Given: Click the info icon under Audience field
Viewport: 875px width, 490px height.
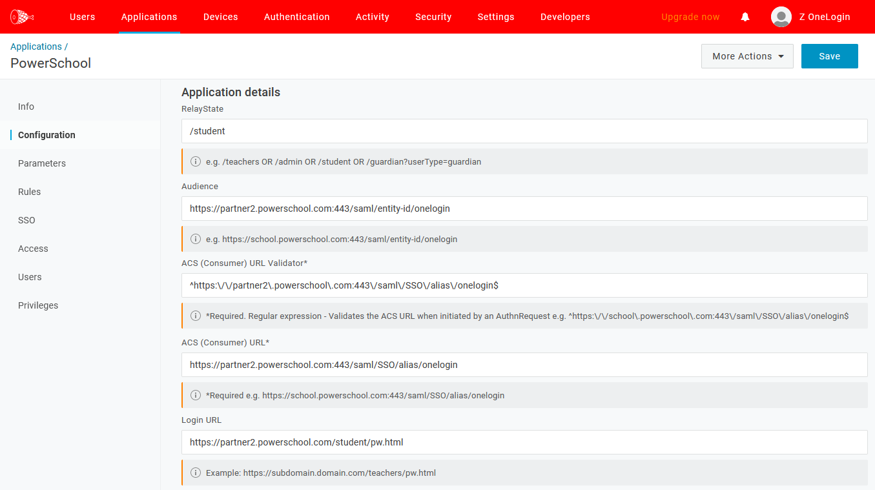Looking at the screenshot, I should (x=196, y=239).
